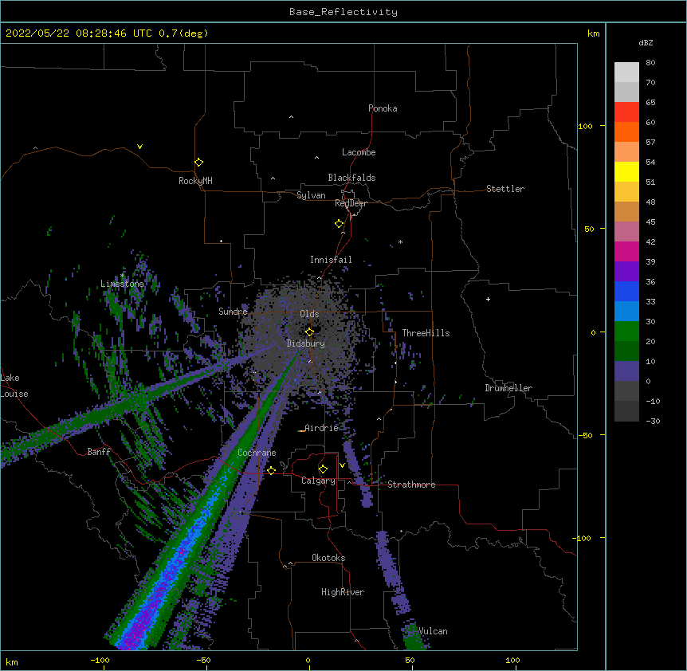
Task: Click the Ponoka city label
Action: click(x=383, y=108)
